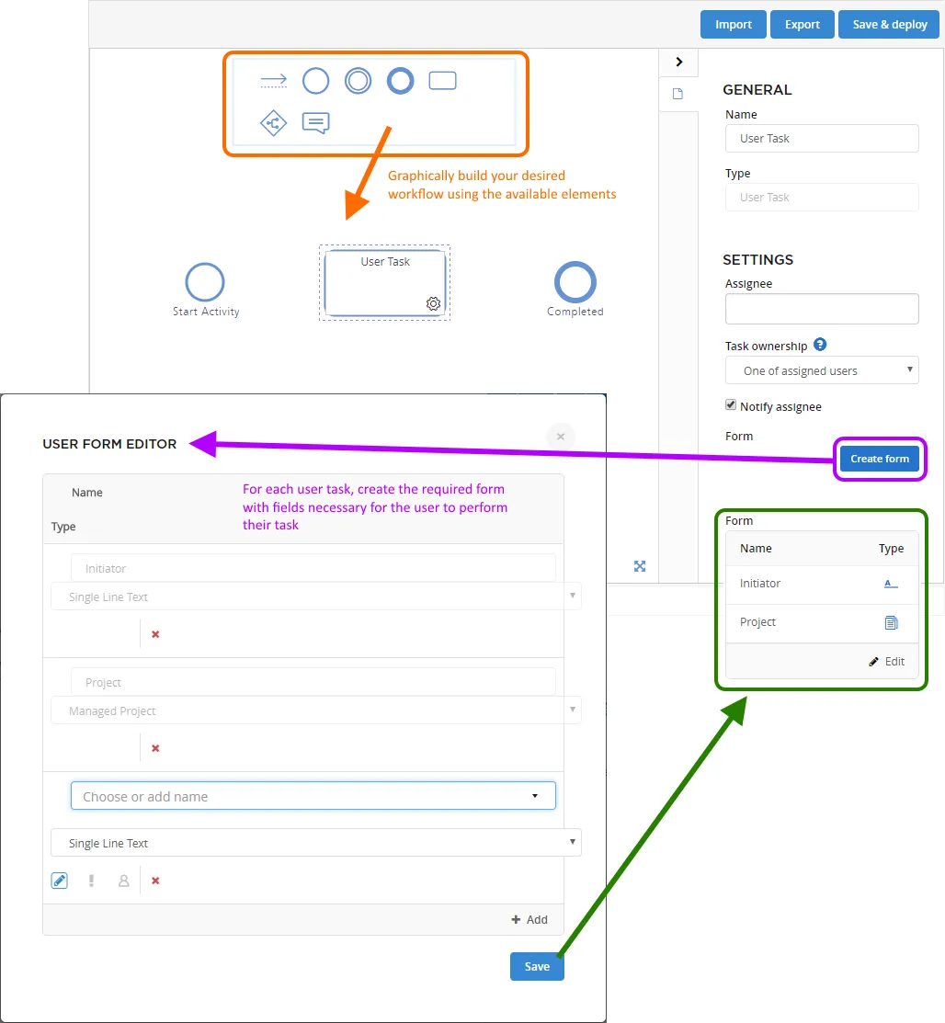
Task: Click the Edit pencil in Form panel
Action: [x=887, y=662]
